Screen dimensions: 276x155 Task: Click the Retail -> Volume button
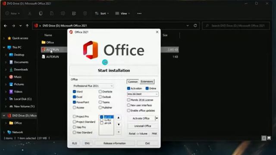pyautogui.click(x=138, y=134)
